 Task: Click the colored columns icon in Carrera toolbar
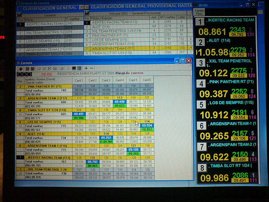(79, 68)
